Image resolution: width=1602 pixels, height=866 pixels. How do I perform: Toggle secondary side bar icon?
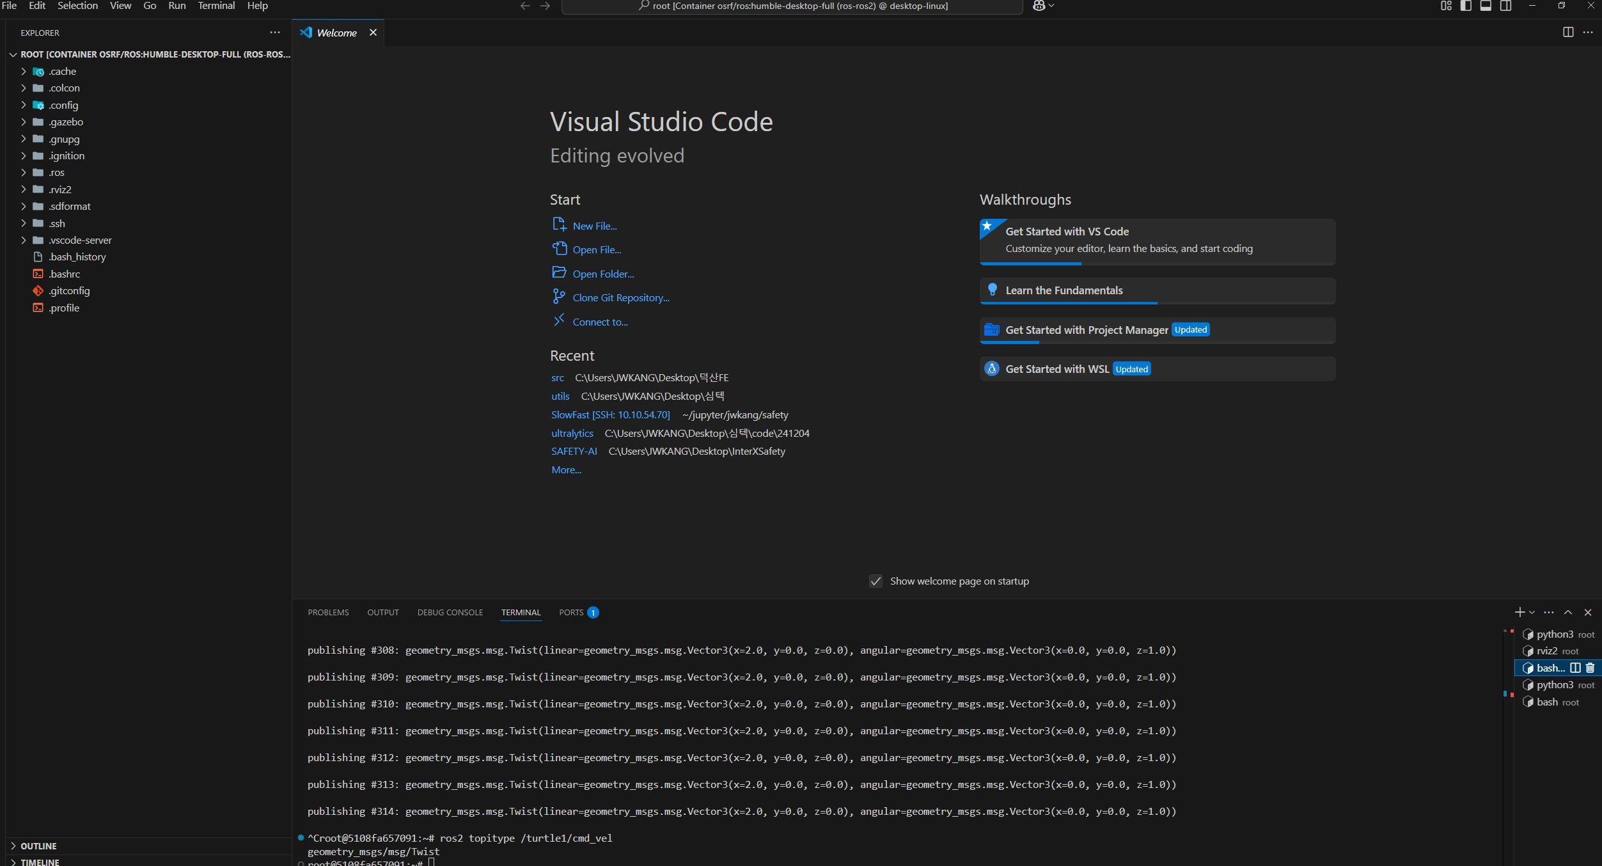[x=1506, y=6]
